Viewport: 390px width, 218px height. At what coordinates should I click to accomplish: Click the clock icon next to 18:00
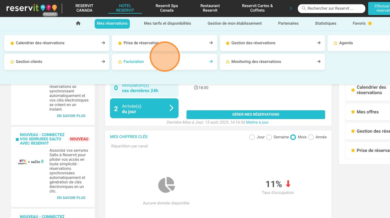[x=196, y=88]
